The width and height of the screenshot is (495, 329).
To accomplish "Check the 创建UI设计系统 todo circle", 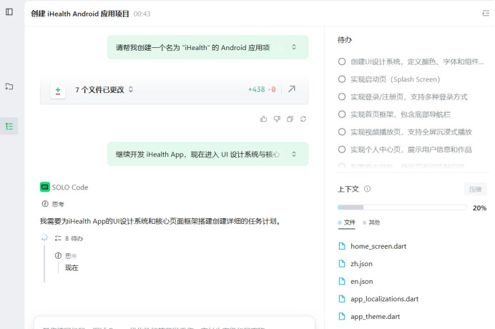I will (x=342, y=62).
